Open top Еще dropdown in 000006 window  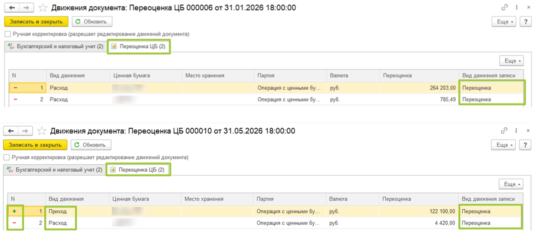click(x=504, y=21)
